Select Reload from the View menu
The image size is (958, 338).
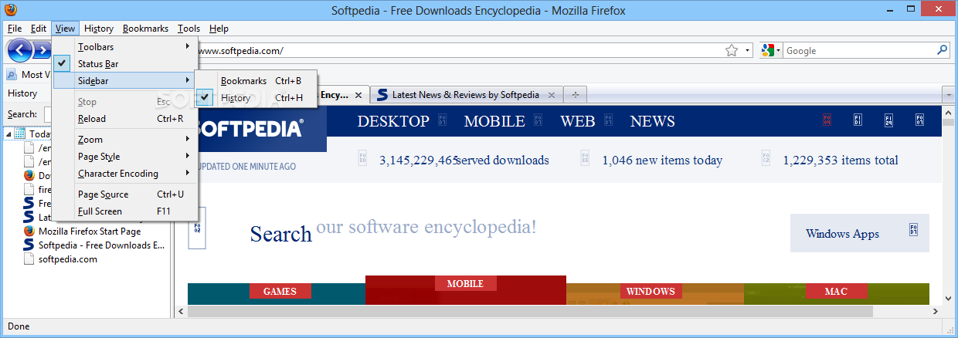click(x=126, y=119)
